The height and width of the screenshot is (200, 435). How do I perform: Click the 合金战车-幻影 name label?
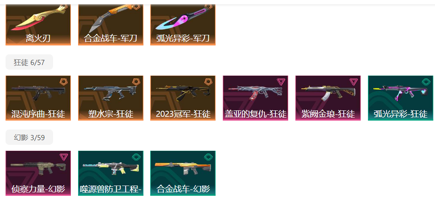[x=183, y=189]
